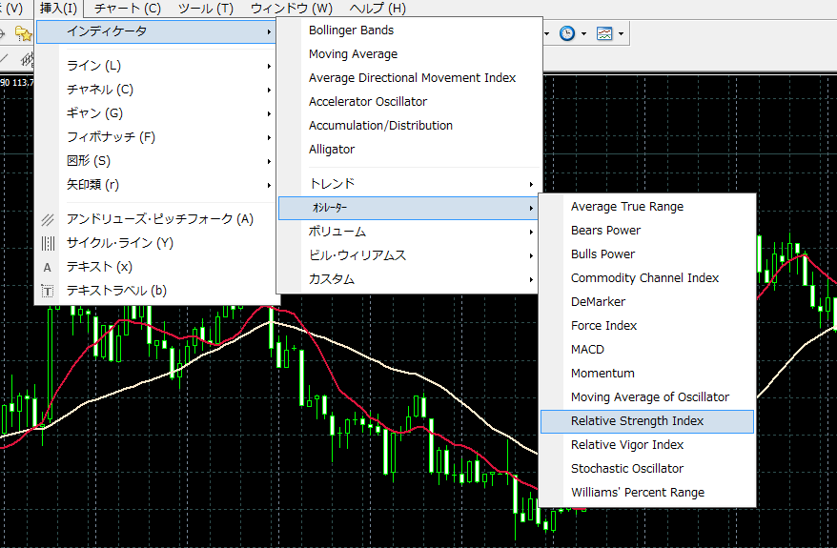Select MACD oscillator

pyautogui.click(x=647, y=350)
